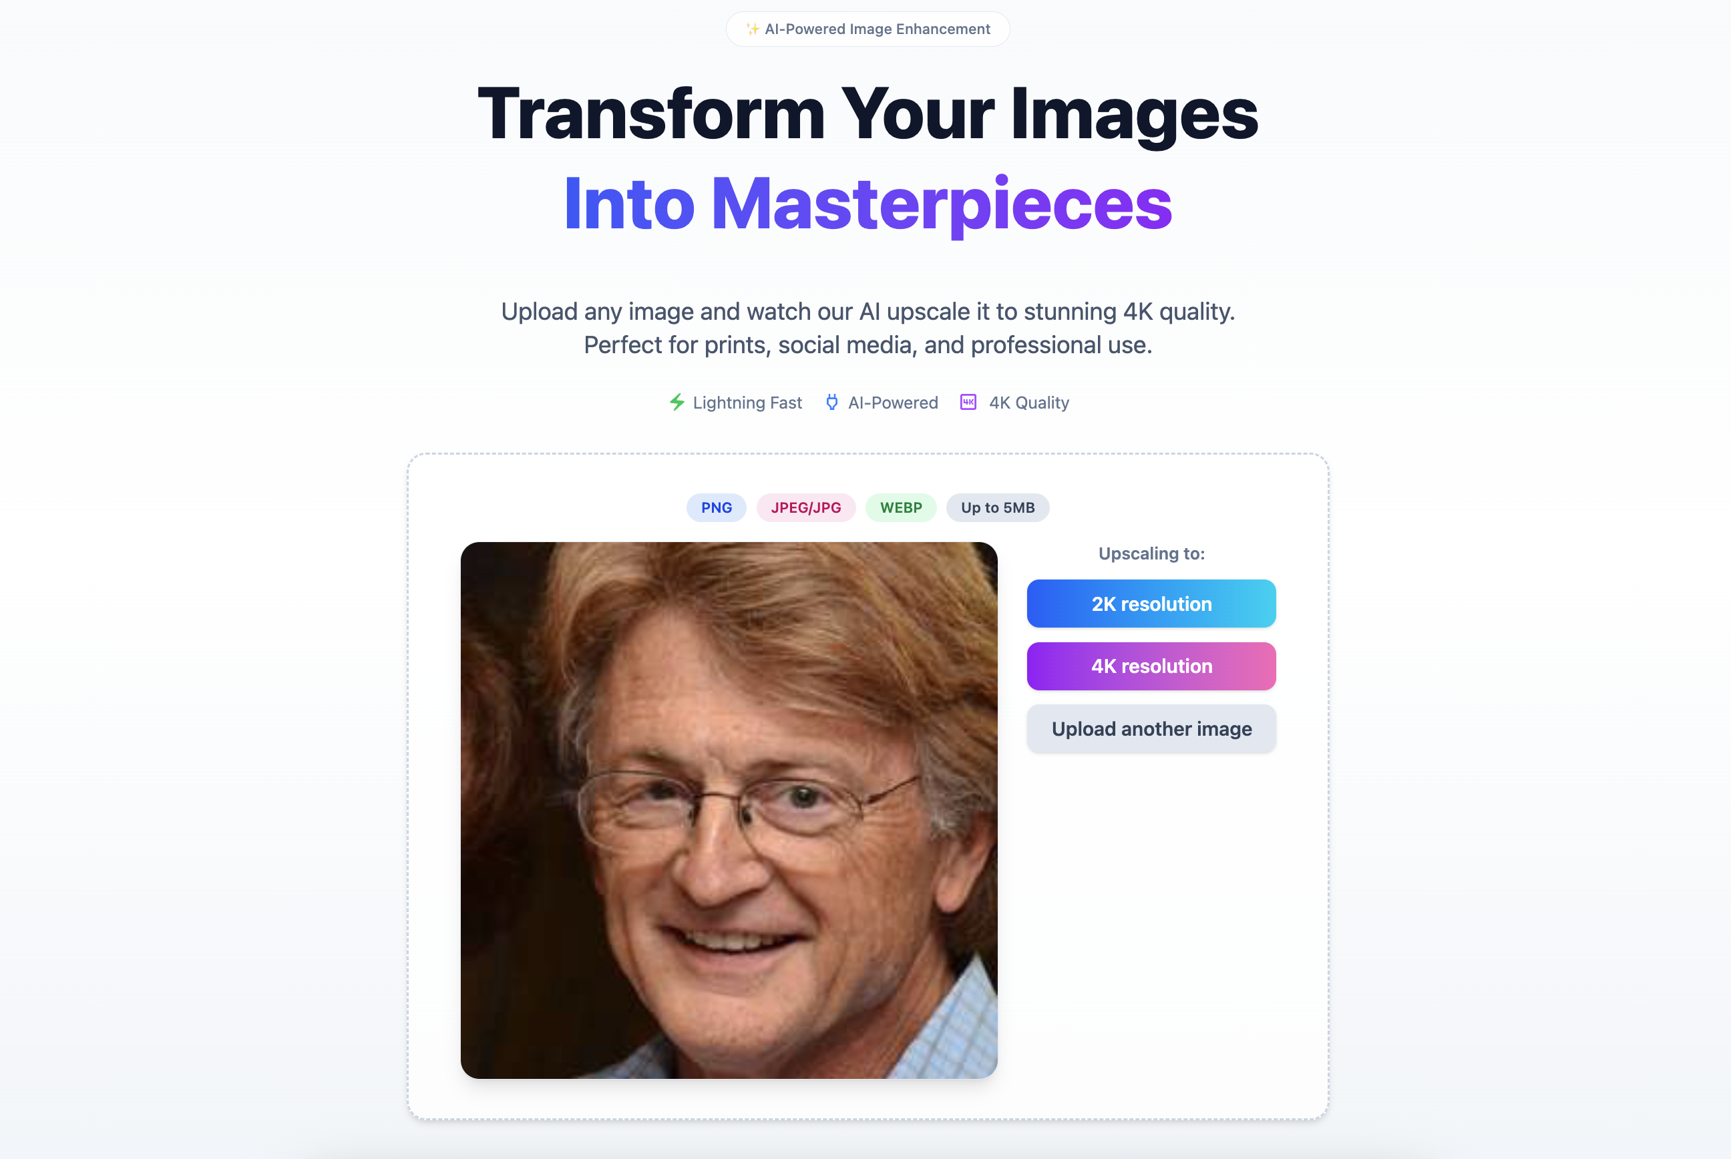
Task: Select Upload another image
Action: [x=1151, y=729]
